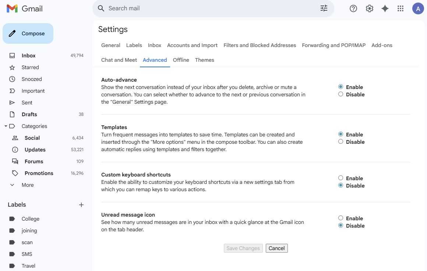
Task: Open the Themes tab
Action: coord(205,60)
